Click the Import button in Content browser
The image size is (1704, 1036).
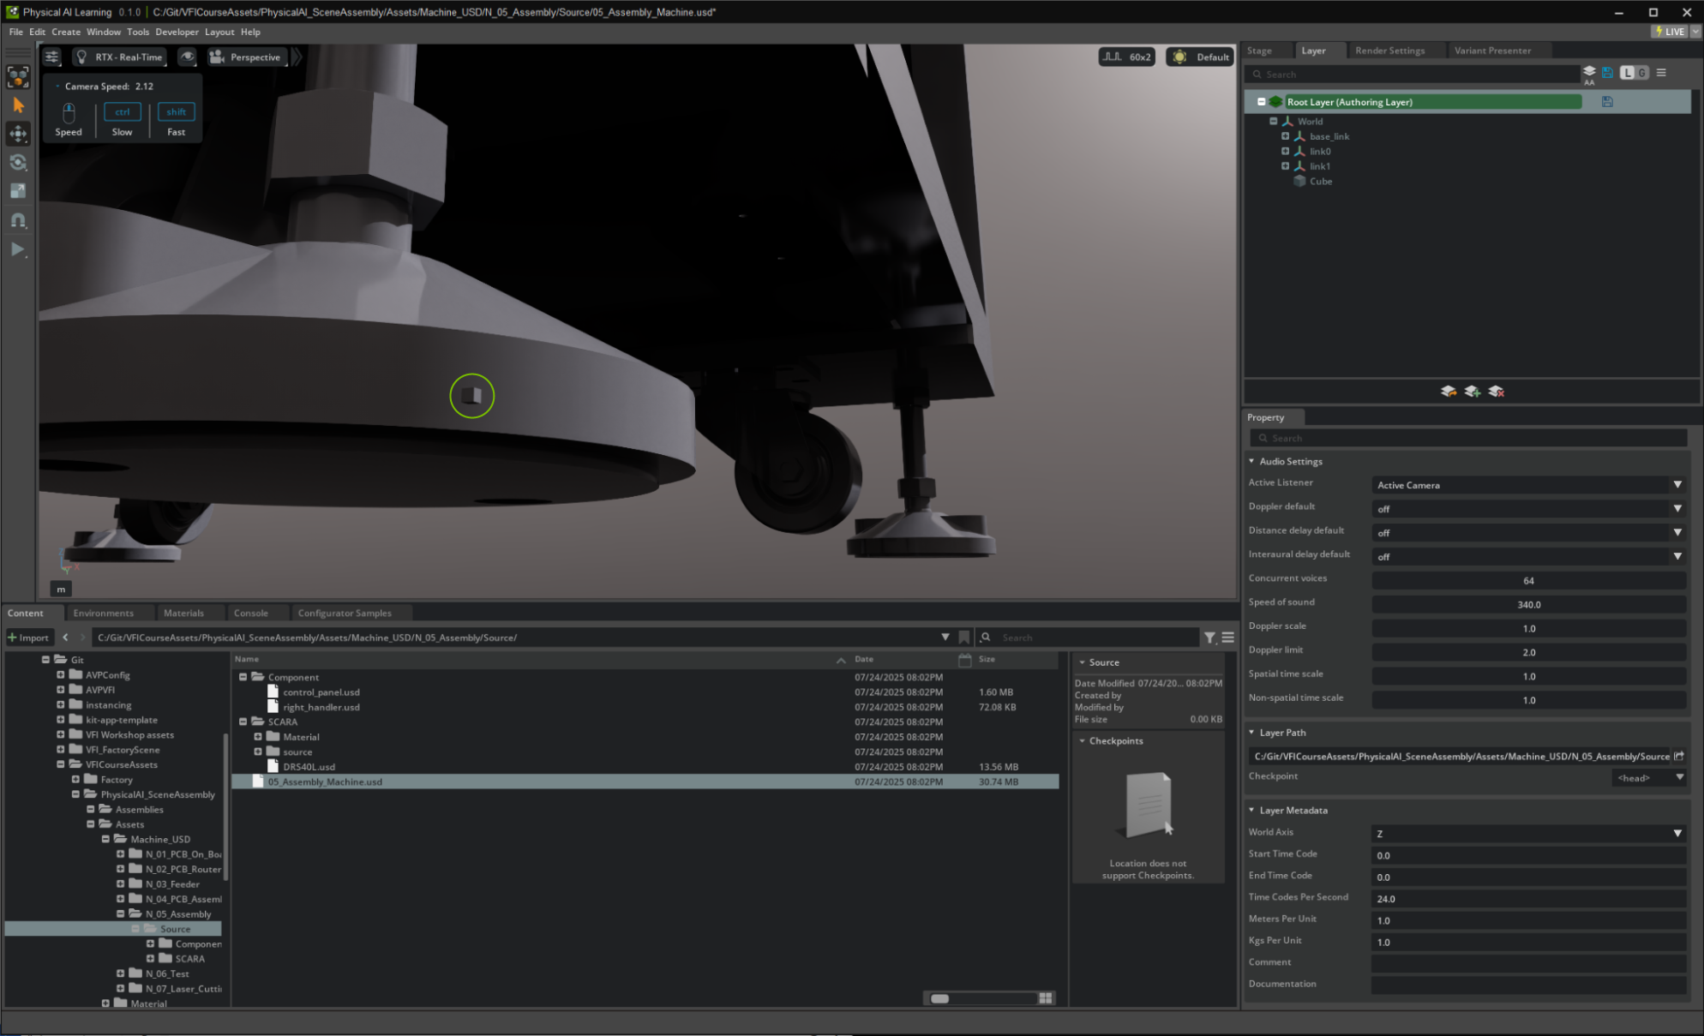click(x=28, y=638)
